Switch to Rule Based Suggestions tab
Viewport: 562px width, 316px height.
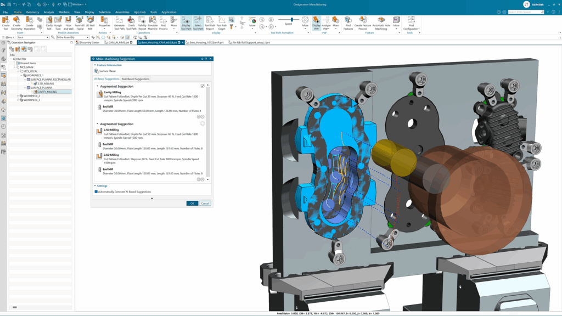136,79
